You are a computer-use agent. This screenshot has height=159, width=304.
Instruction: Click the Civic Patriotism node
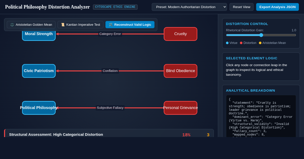pos(39,71)
